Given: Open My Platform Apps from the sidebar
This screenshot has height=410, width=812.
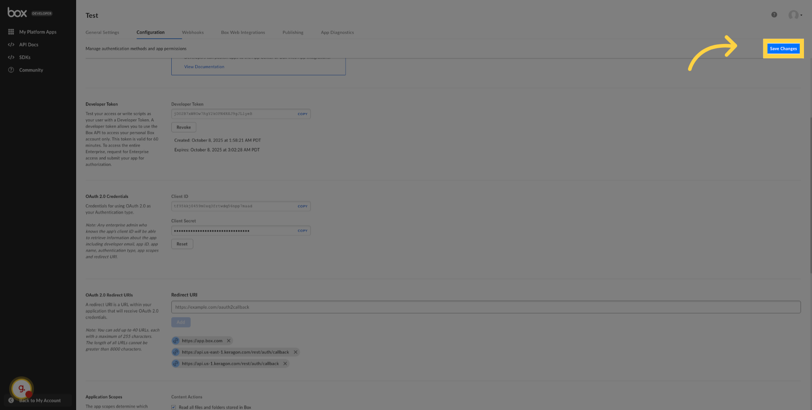Looking at the screenshot, I should (x=38, y=32).
